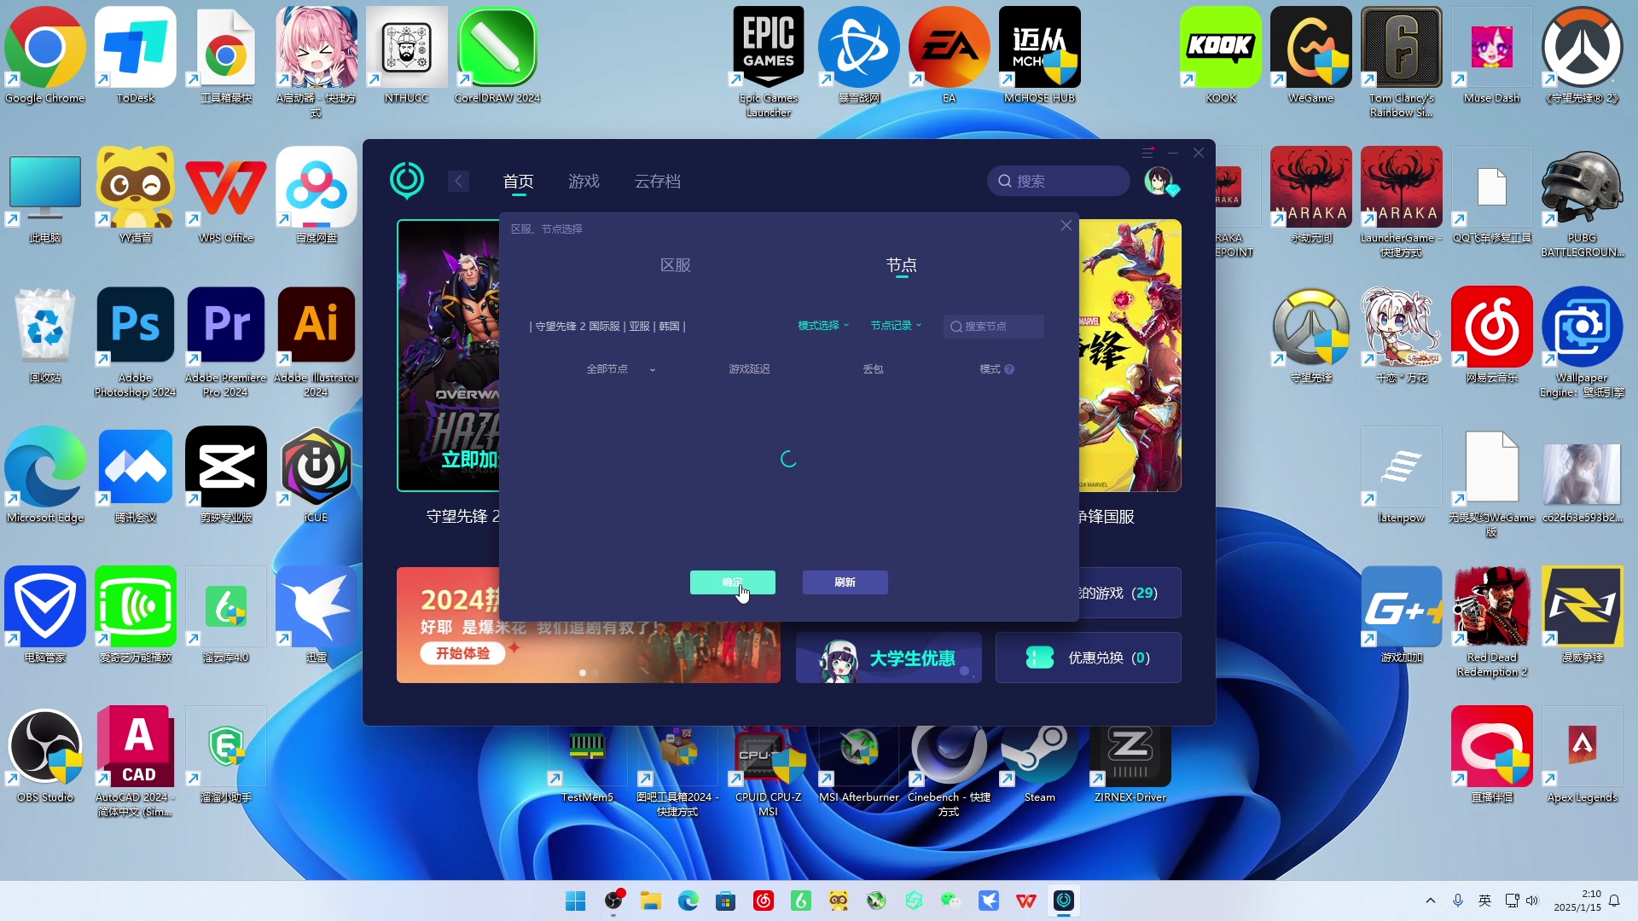Open the user avatar in the accelerator header
Image resolution: width=1638 pixels, height=921 pixels.
point(1159,181)
